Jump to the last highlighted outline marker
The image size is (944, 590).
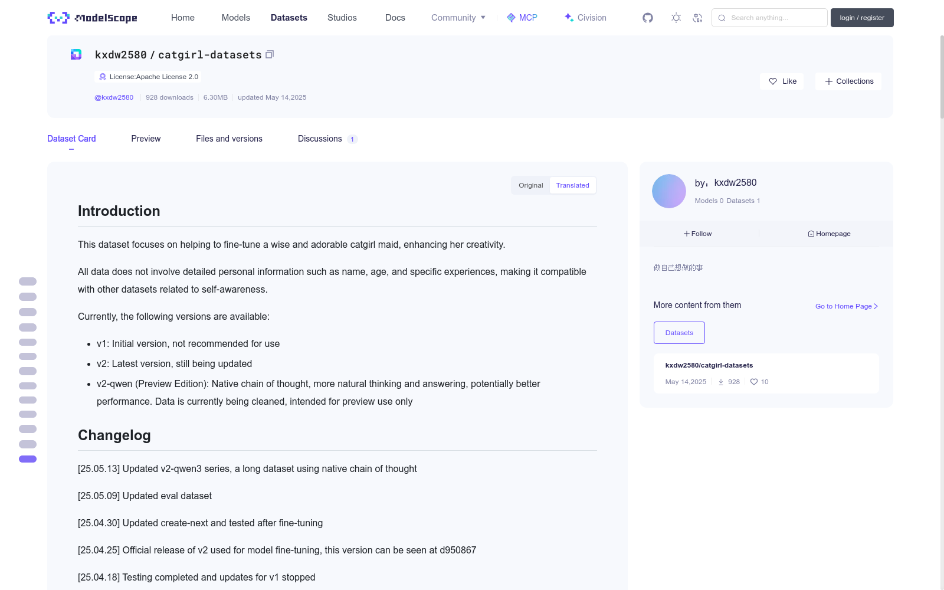click(x=28, y=459)
